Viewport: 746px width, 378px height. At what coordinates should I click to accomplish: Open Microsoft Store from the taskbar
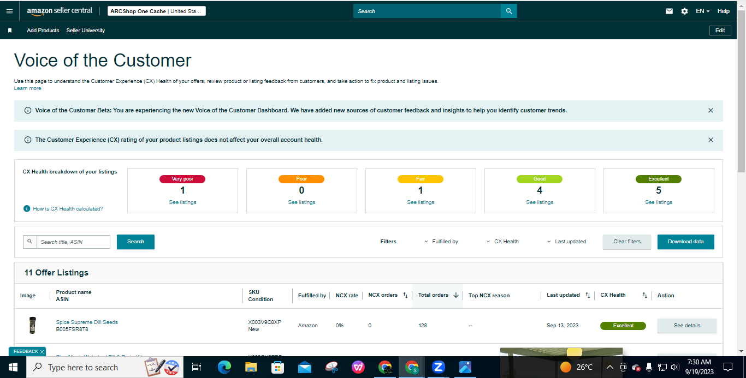pos(278,367)
